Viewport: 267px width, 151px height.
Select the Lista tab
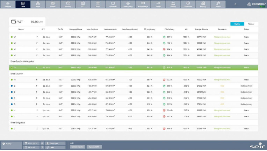(x=23, y=4)
